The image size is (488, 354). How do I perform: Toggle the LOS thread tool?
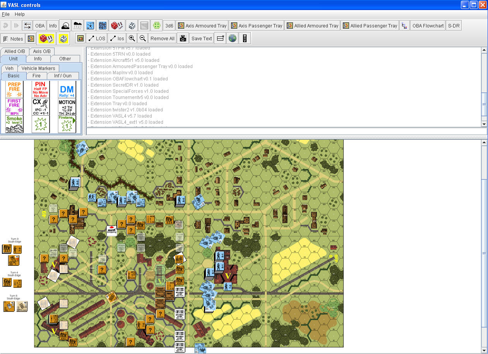(x=96, y=38)
